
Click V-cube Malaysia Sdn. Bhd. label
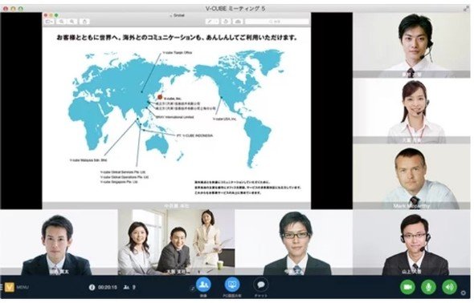pyautogui.click(x=88, y=160)
